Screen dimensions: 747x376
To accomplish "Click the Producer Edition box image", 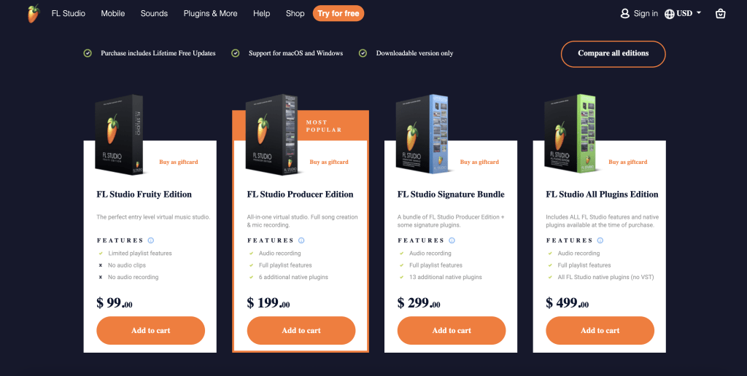I will [x=272, y=135].
